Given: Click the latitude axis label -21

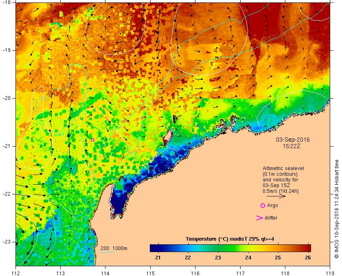Looking at the screenshot, I should [6, 146].
